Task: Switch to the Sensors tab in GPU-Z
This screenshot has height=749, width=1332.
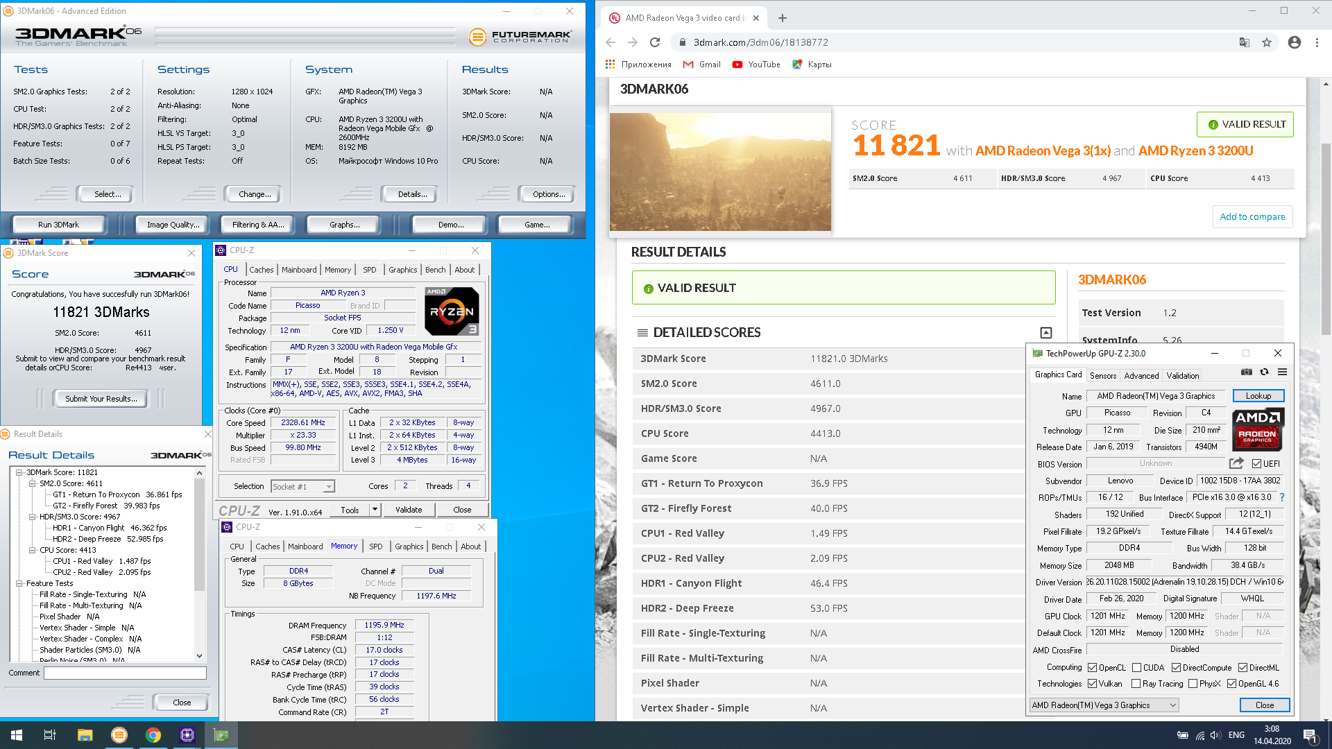Action: pyautogui.click(x=1103, y=375)
